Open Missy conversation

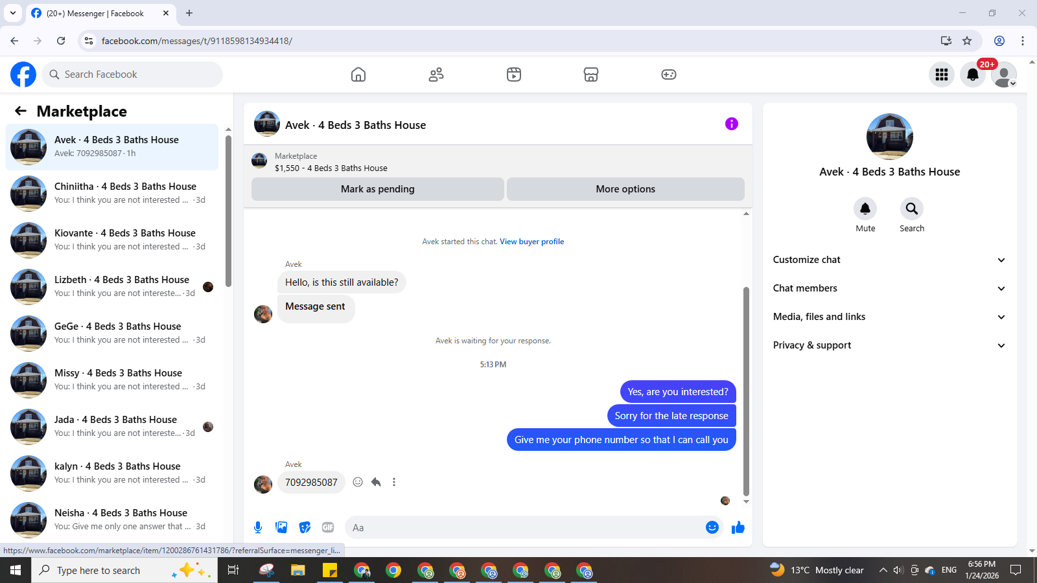pyautogui.click(x=111, y=380)
